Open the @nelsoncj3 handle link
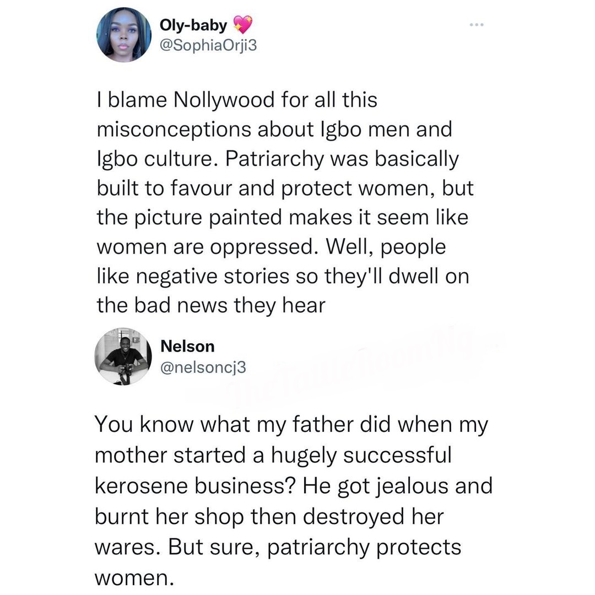This screenshot has width=595, height=595. [x=202, y=367]
